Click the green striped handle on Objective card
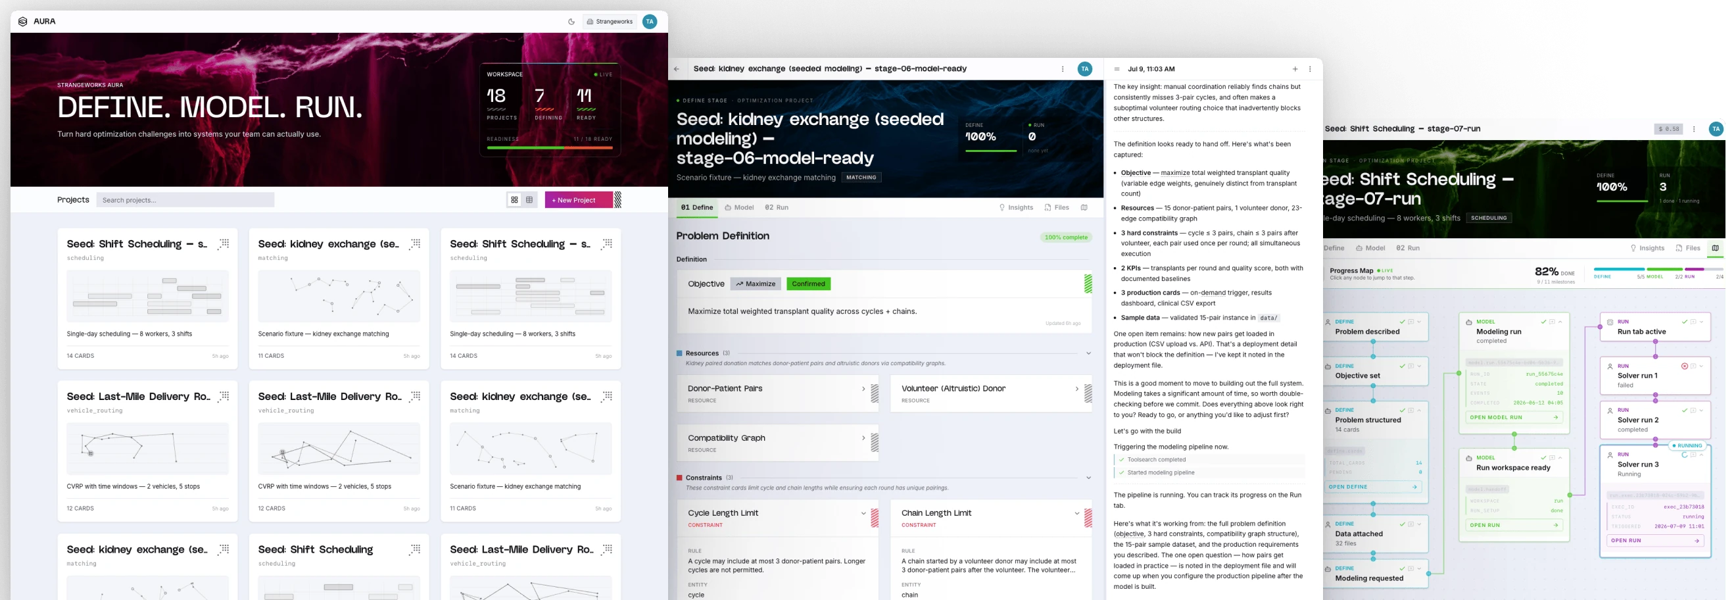1736x600 pixels. click(1088, 284)
